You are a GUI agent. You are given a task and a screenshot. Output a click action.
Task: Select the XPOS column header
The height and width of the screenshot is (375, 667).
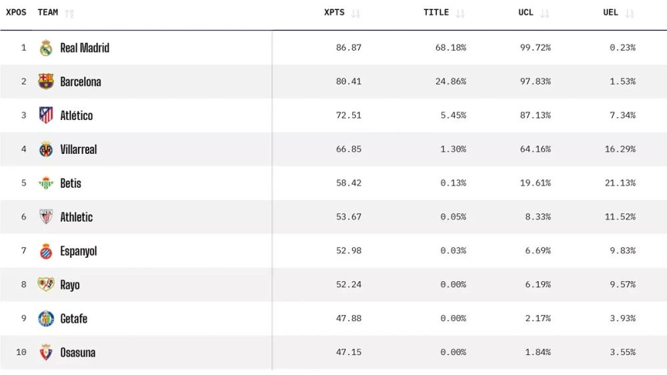pyautogui.click(x=16, y=13)
